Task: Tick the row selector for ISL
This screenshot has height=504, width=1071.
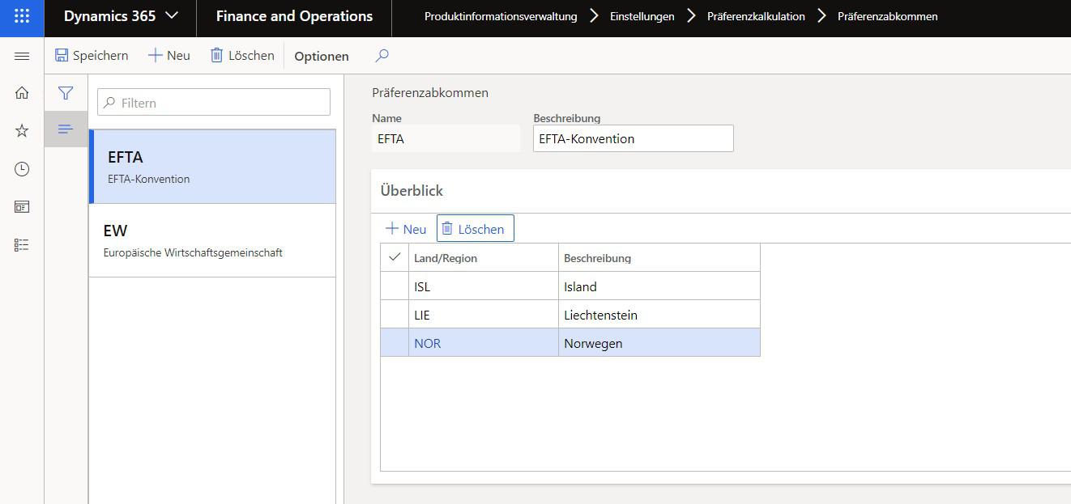Action: [395, 286]
